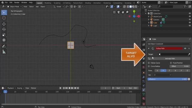
Task: Collapse the Follow Path constraint panel
Action: click(x=149, y=49)
